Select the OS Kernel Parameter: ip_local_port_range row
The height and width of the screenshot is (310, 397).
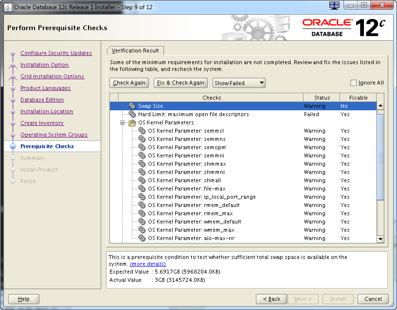243,197
